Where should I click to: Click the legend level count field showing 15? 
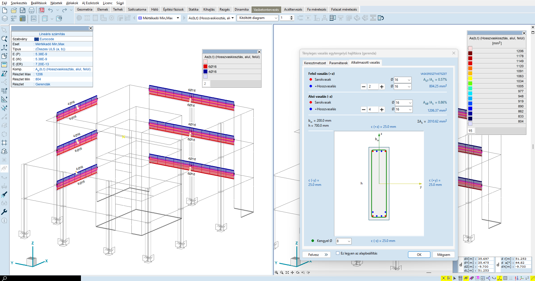tap(471, 131)
